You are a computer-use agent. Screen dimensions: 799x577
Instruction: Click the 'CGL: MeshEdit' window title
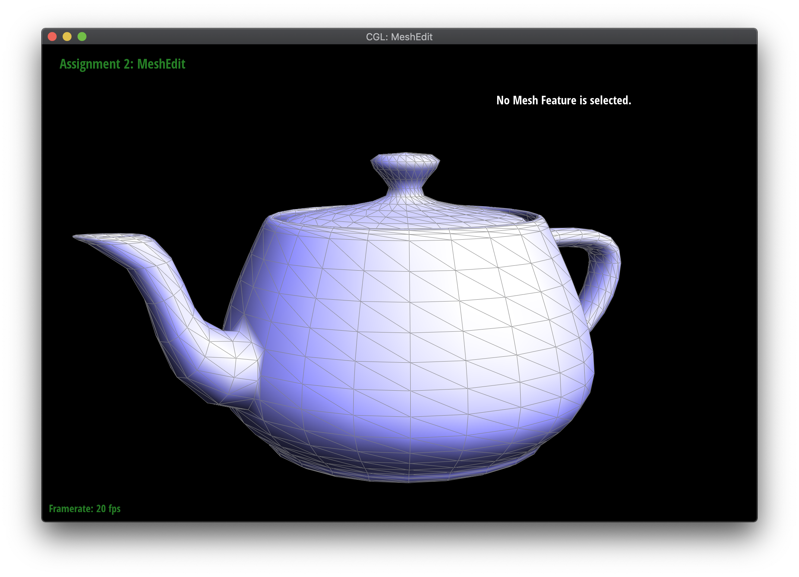coord(399,37)
